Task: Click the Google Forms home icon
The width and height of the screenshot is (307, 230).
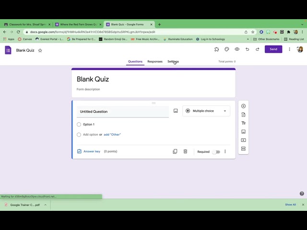Action: 8,50
